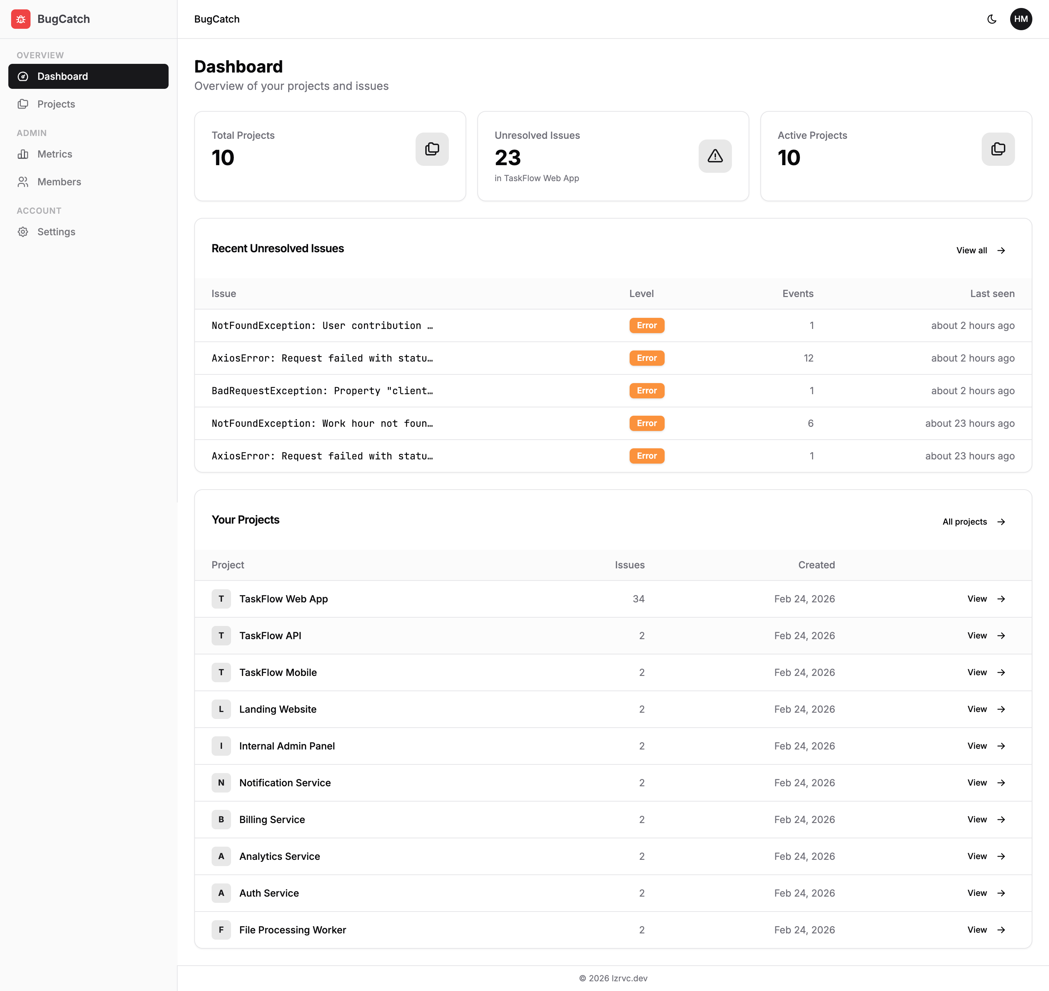
Task: Click the Error badge on the AxiosError row
Action: 647,358
